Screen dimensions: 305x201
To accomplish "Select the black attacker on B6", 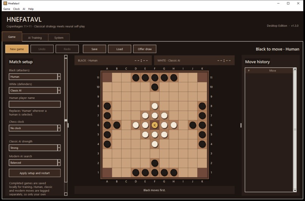I will tap(117, 125).
